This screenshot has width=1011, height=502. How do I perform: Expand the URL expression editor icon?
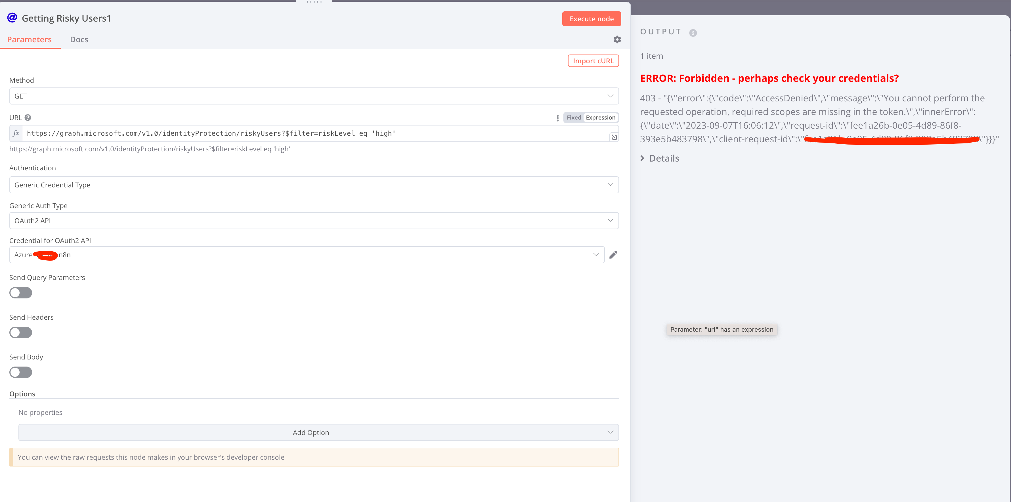click(614, 137)
